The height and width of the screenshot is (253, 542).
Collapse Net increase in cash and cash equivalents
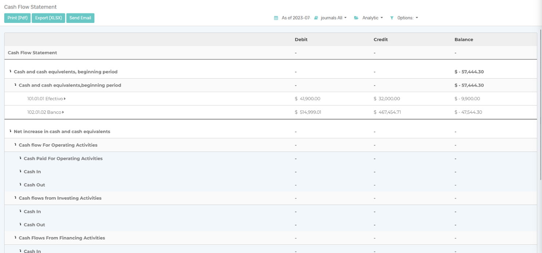tap(62, 132)
